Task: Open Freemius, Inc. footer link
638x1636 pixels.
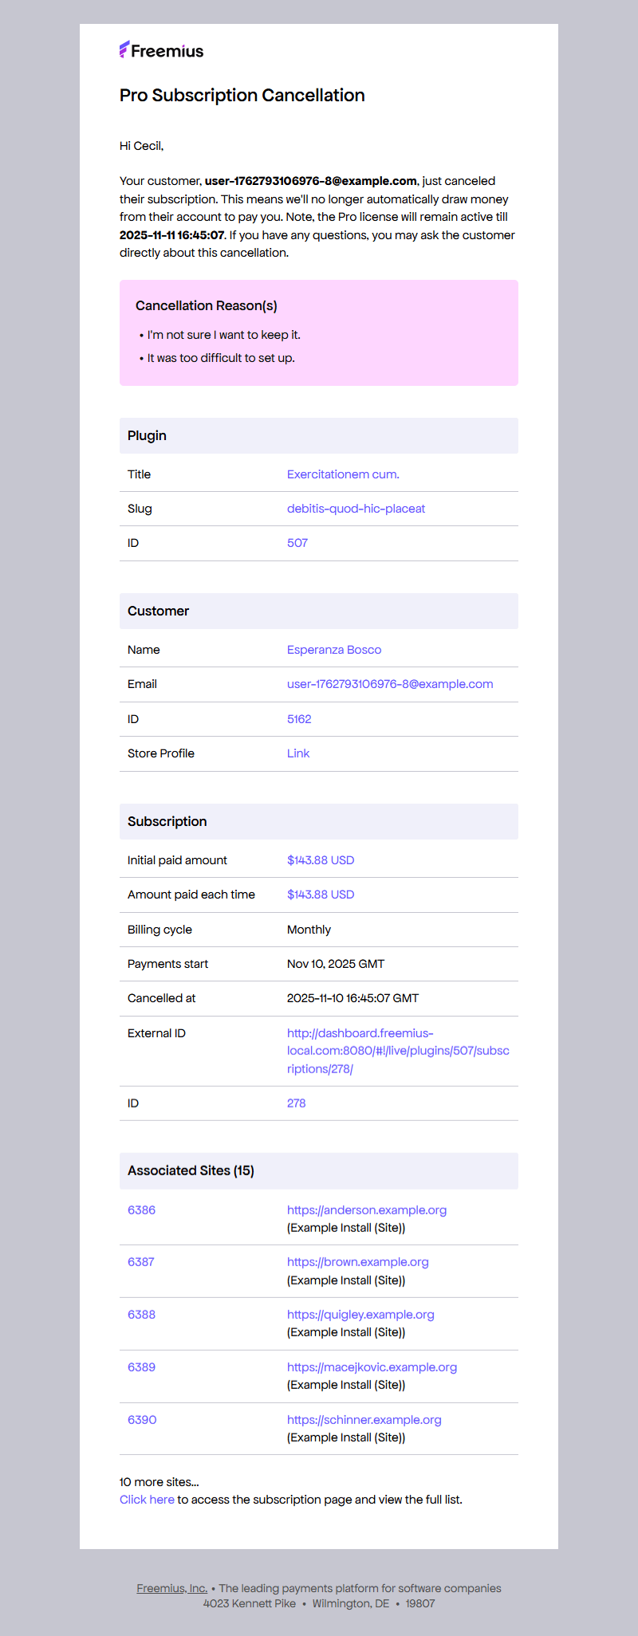Action: pos(171,1588)
